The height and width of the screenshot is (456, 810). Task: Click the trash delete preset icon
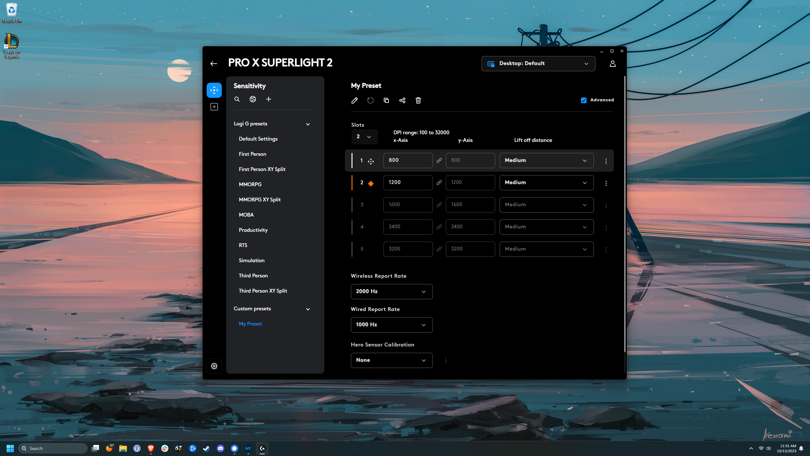418,100
